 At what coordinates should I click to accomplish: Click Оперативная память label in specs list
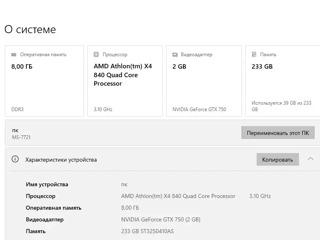(x=53, y=208)
